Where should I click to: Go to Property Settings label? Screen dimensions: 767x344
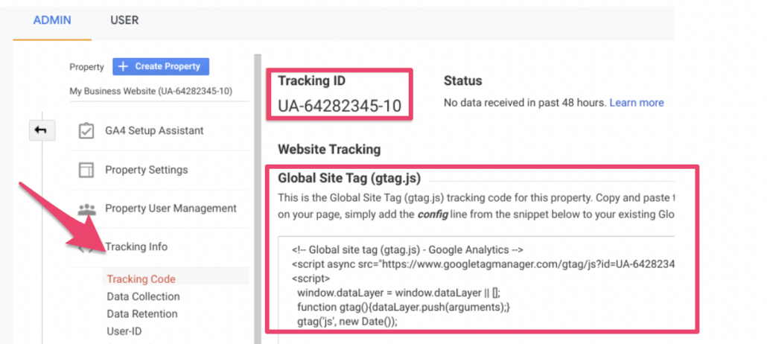pos(146,170)
